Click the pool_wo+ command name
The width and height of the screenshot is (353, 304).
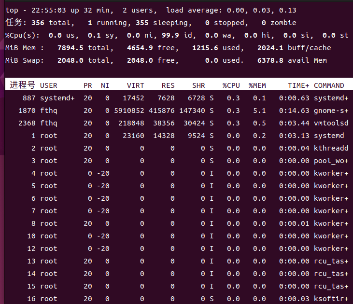[x=331, y=161]
